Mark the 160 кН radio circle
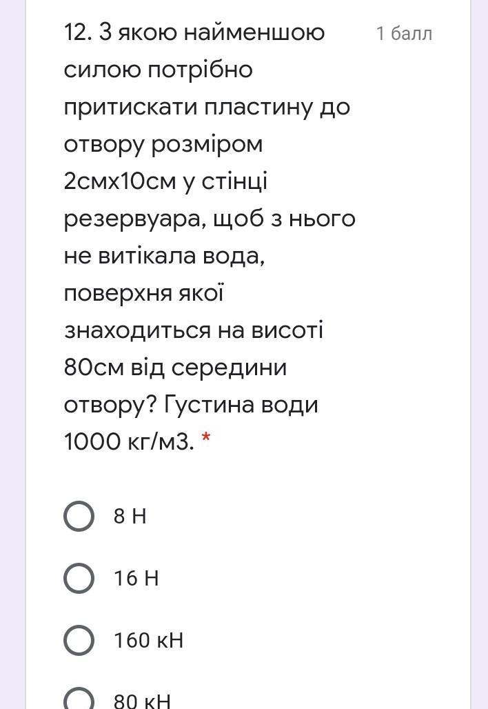This screenshot has height=709, width=488. pyautogui.click(x=79, y=641)
